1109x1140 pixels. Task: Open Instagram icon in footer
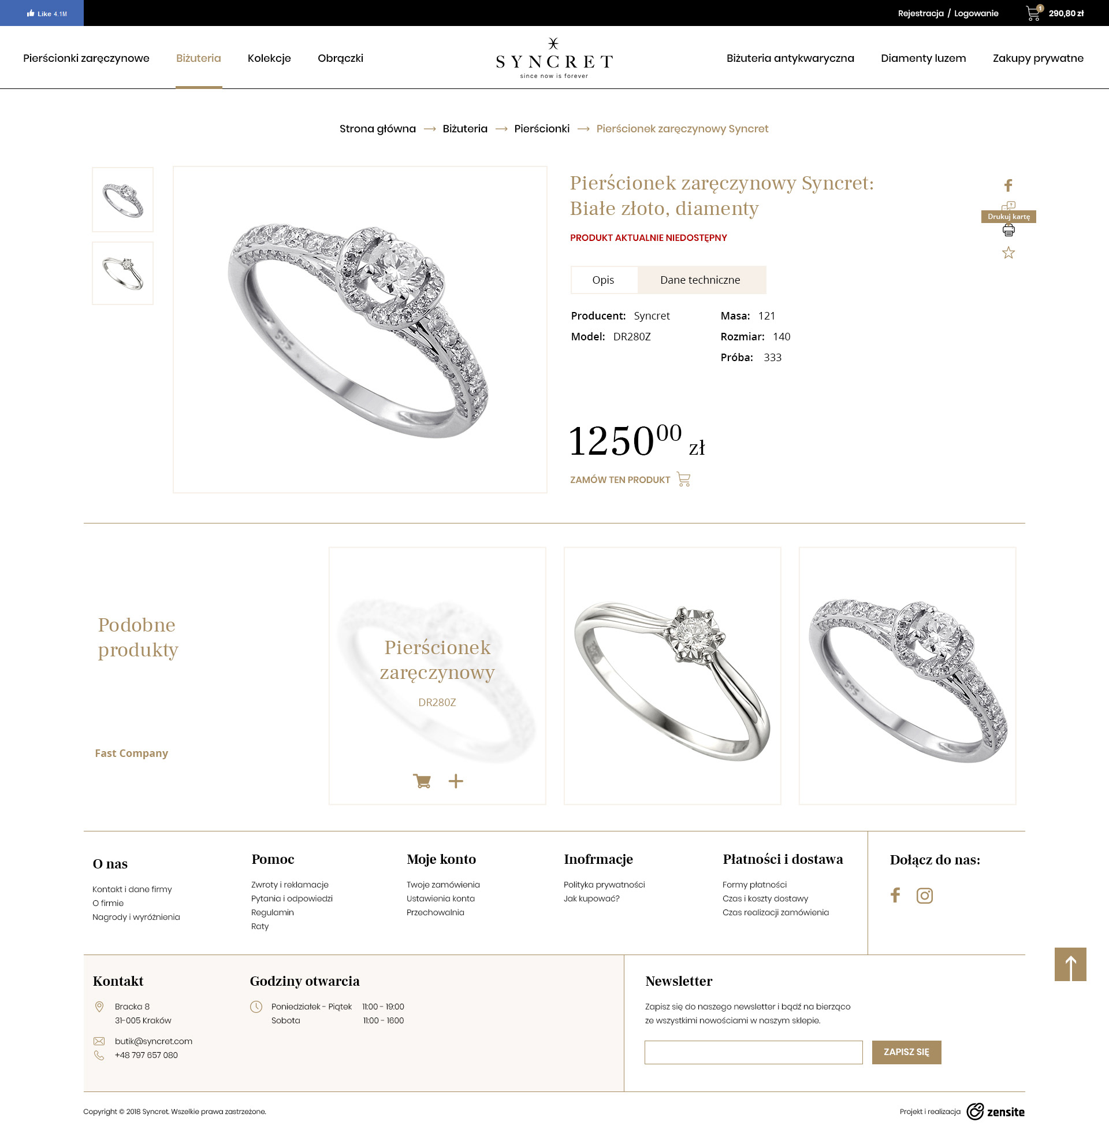924,896
